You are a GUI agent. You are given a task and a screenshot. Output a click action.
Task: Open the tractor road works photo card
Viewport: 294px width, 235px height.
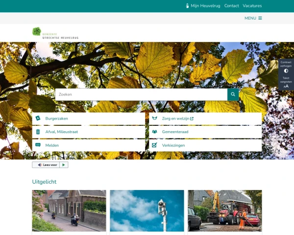(x=225, y=211)
